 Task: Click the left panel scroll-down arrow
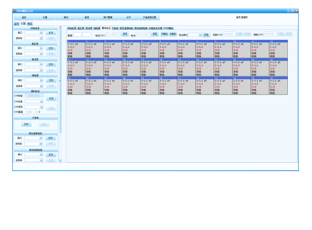pos(60,161)
